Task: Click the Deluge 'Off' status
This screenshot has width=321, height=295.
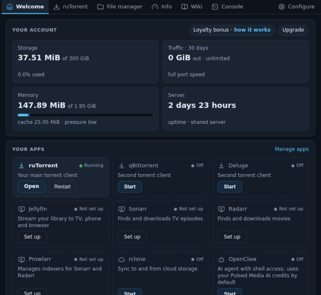Action: pyautogui.click(x=297, y=166)
